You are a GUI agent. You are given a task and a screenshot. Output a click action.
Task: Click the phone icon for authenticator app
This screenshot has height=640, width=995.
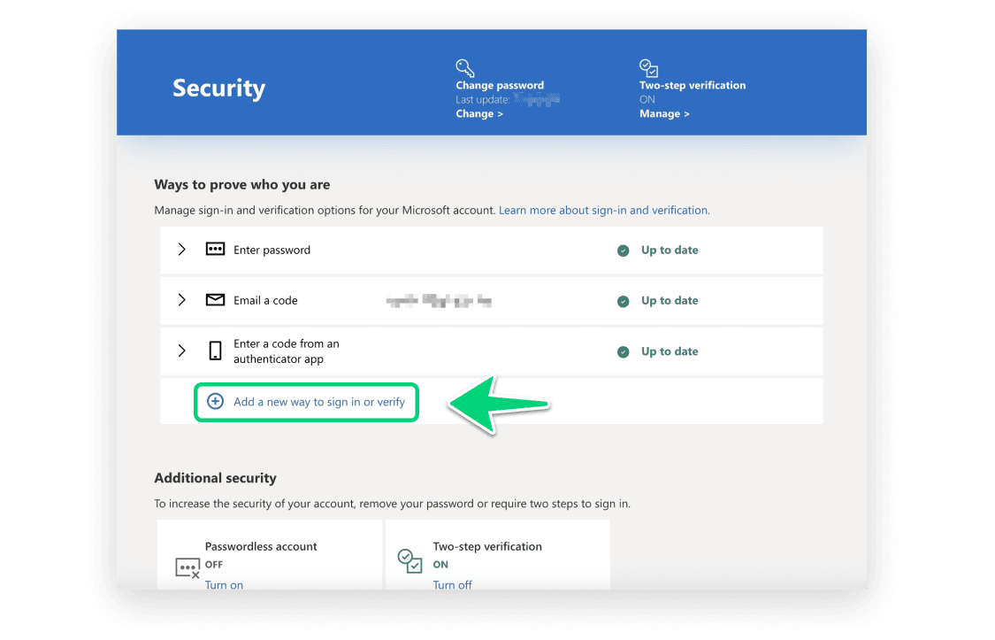tap(215, 351)
